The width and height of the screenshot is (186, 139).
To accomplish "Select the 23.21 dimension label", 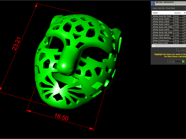I will click(16, 44).
